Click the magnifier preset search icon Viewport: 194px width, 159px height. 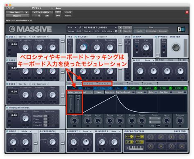coord(80,28)
